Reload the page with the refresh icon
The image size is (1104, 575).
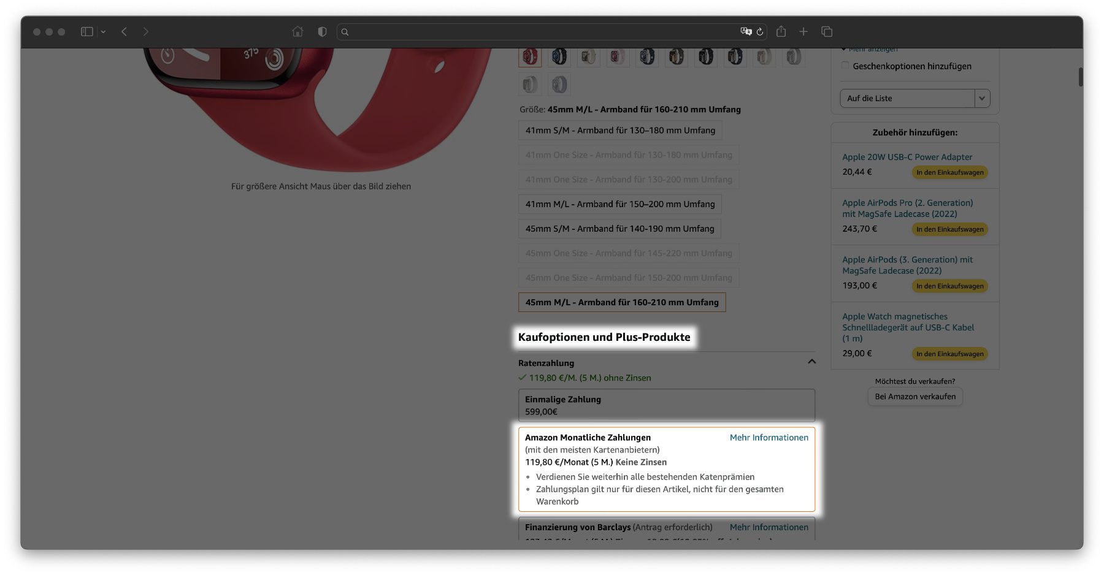[760, 32]
